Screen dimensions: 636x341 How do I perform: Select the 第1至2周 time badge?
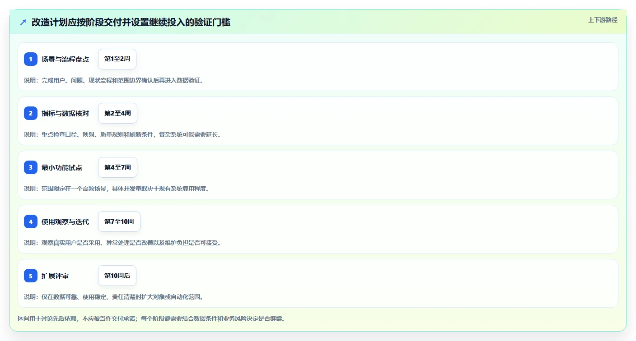(117, 59)
